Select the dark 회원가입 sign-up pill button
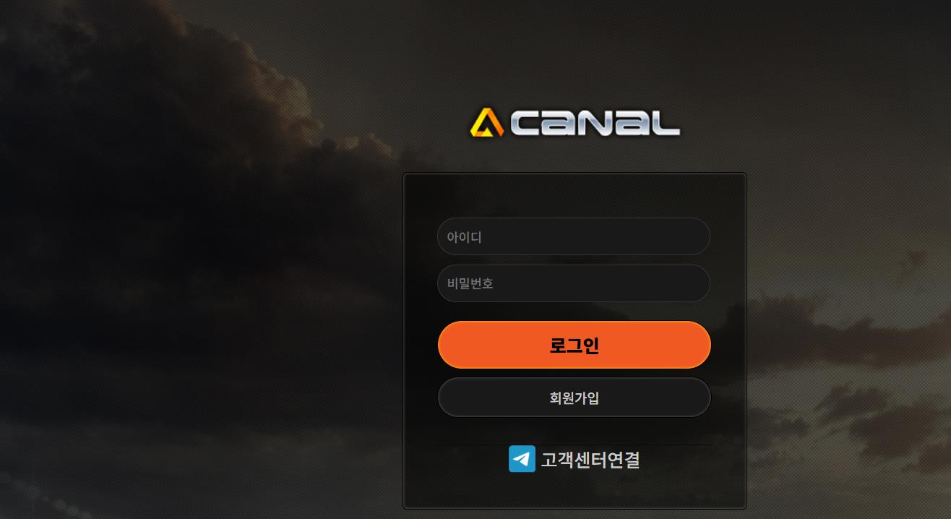The height and width of the screenshot is (519, 951). [575, 398]
